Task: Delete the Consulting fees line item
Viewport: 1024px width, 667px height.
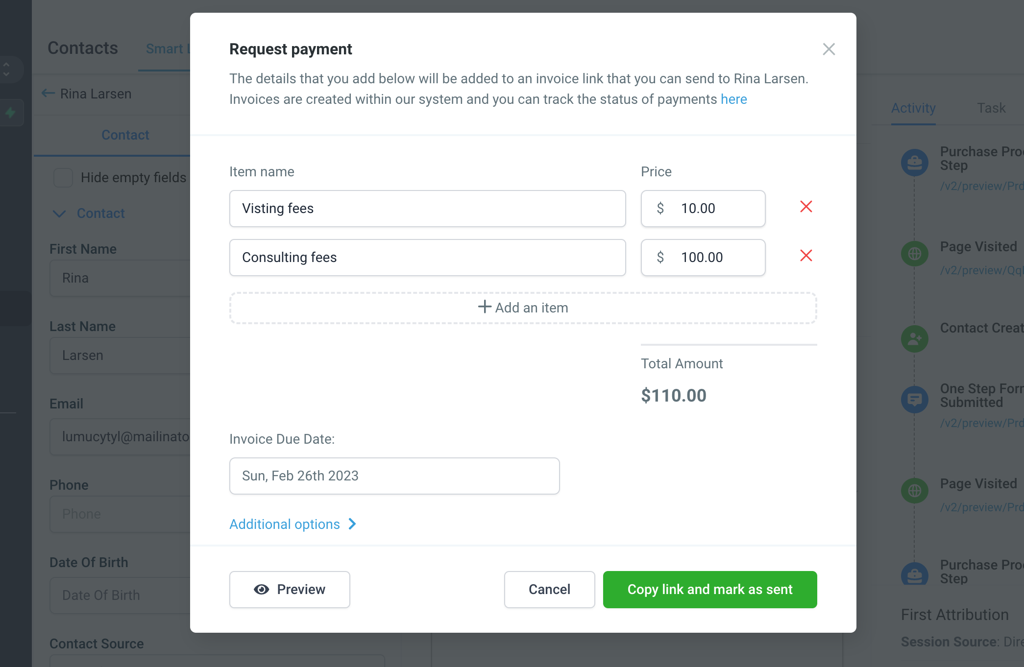Action: coord(806,256)
